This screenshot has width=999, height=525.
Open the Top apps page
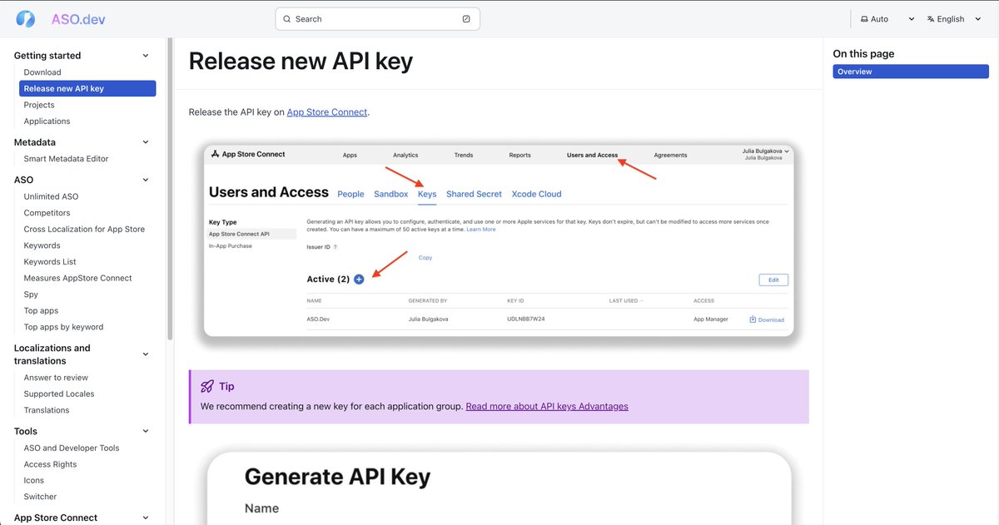(41, 310)
